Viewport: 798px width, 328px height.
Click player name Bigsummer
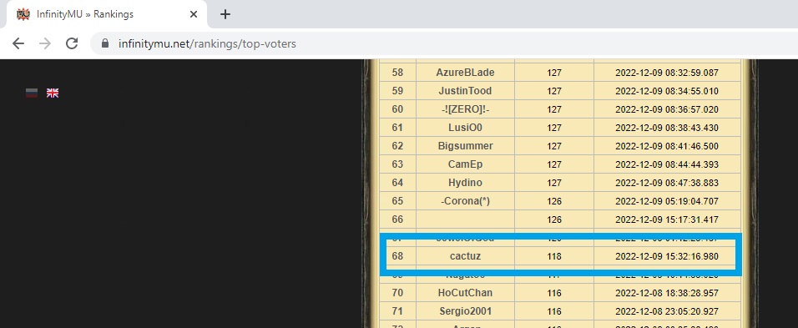tap(465, 146)
